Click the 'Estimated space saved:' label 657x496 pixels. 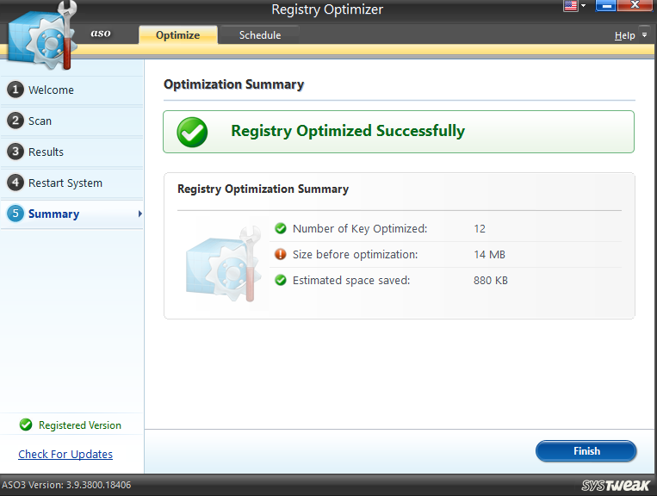(x=351, y=280)
